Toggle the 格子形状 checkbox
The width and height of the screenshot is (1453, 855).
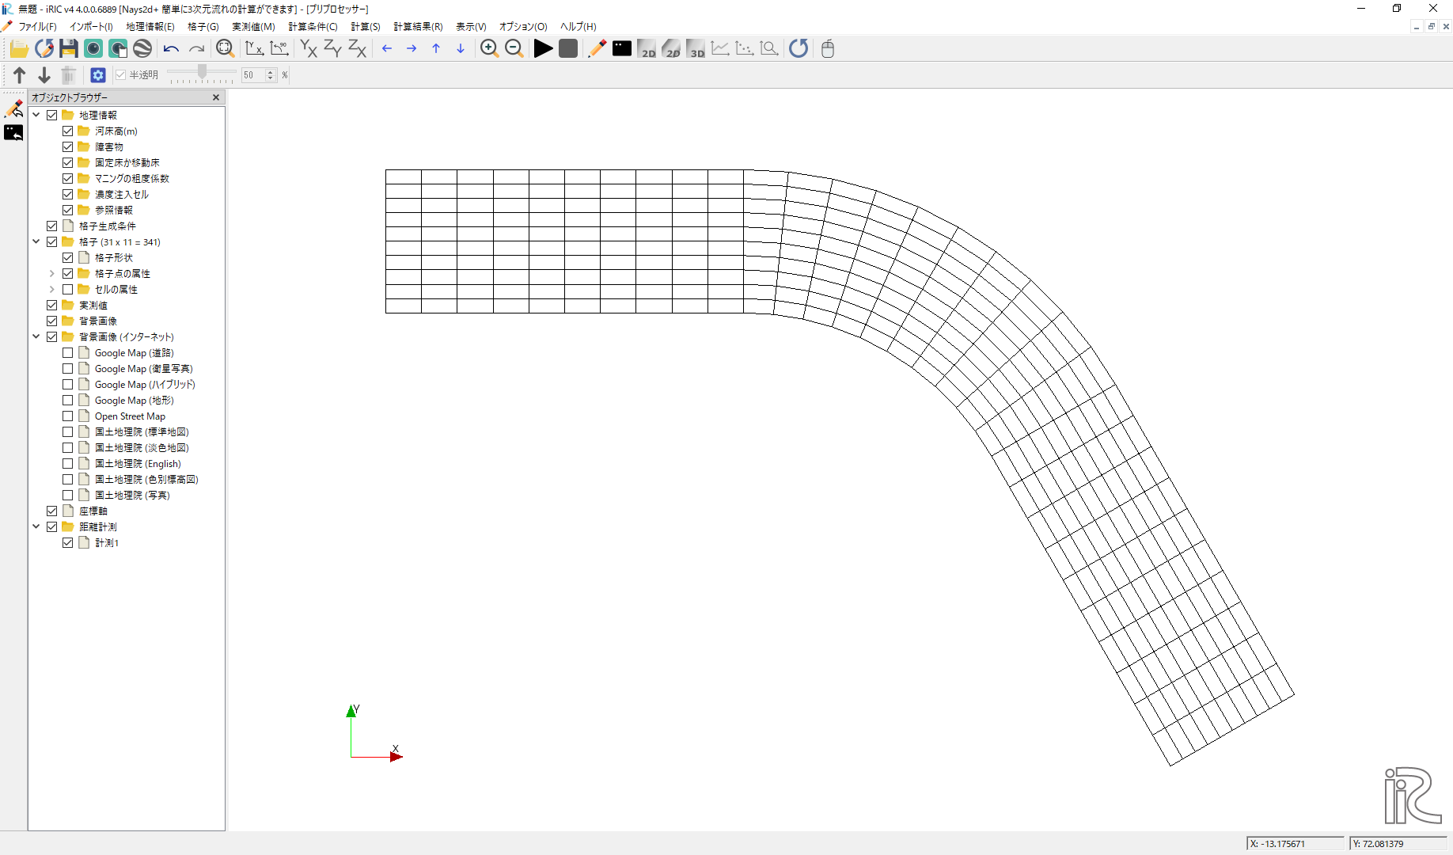pyautogui.click(x=68, y=258)
